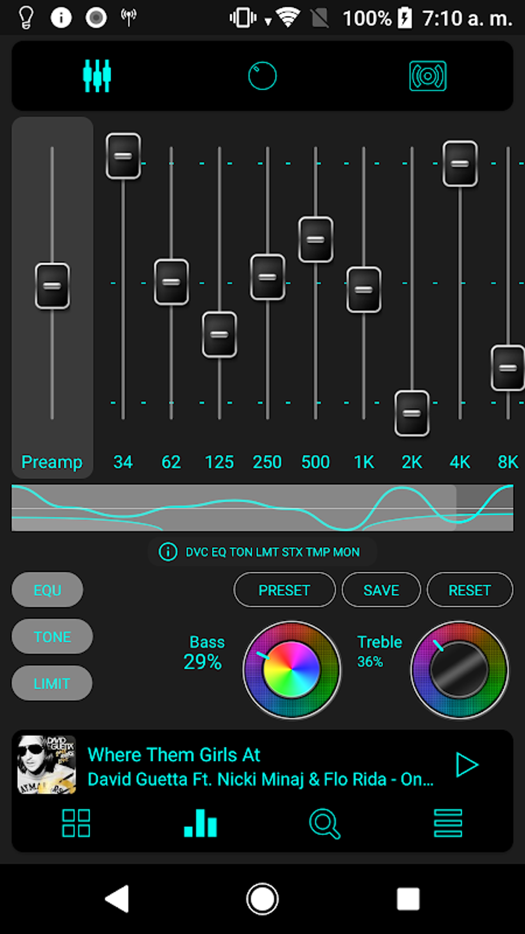Click the Preamp slider handle

[x=52, y=286]
